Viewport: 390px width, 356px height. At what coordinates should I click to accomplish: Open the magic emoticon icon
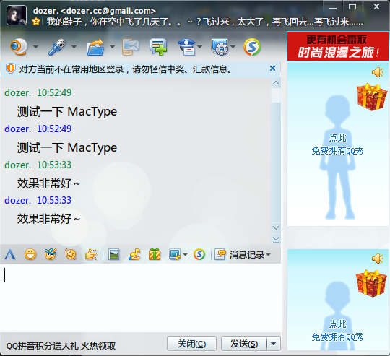[51, 254]
